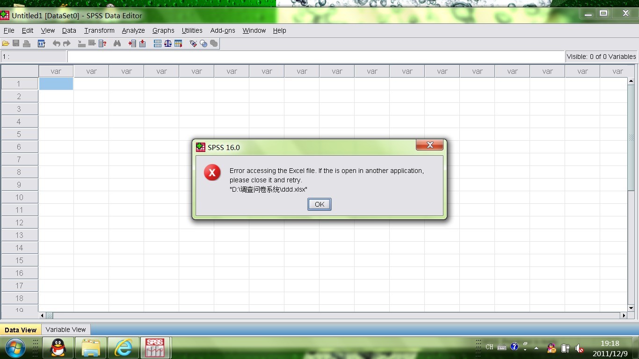Open the Transform menu

click(99, 30)
